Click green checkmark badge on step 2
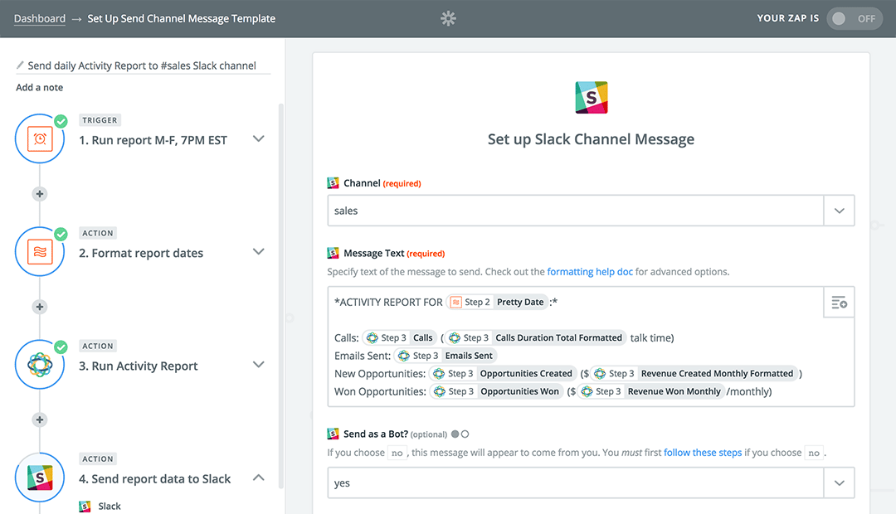This screenshot has width=896, height=514. click(x=61, y=234)
